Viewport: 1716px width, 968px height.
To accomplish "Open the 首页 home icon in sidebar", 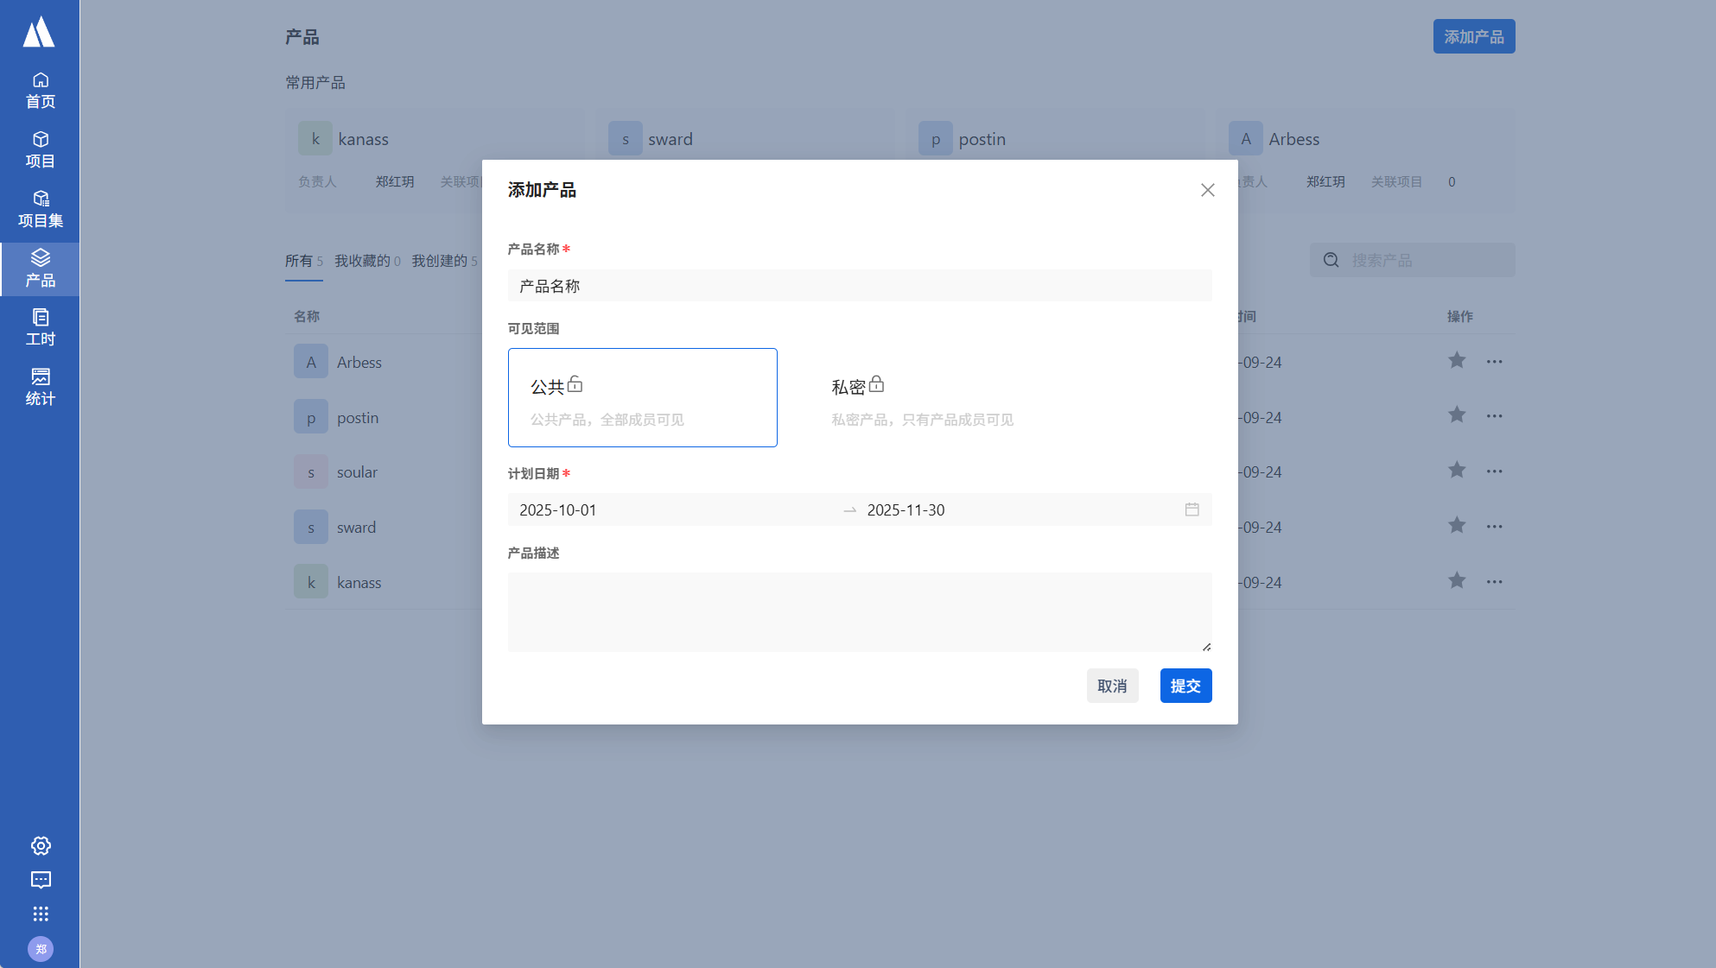I will 40,91.
